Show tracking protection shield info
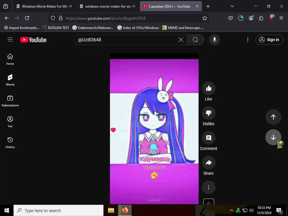Screen dimensions: 288x216 tap(53, 18)
